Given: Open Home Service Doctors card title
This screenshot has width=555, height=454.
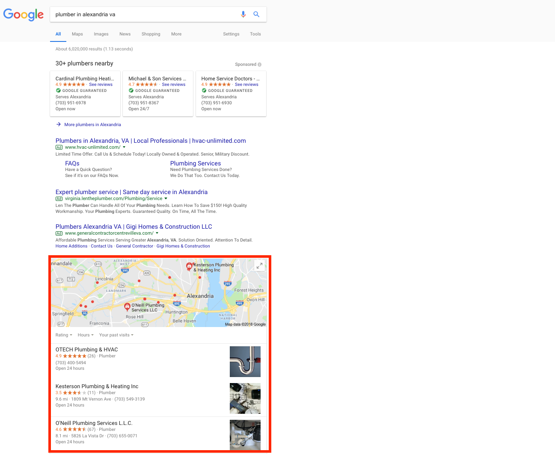Looking at the screenshot, I should pos(231,79).
